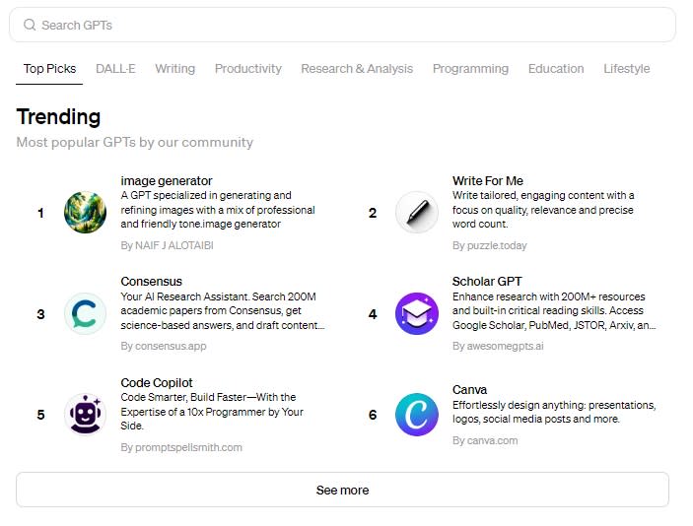The image size is (693, 526).
Task: Click the Write For Me description text
Action: (543, 210)
